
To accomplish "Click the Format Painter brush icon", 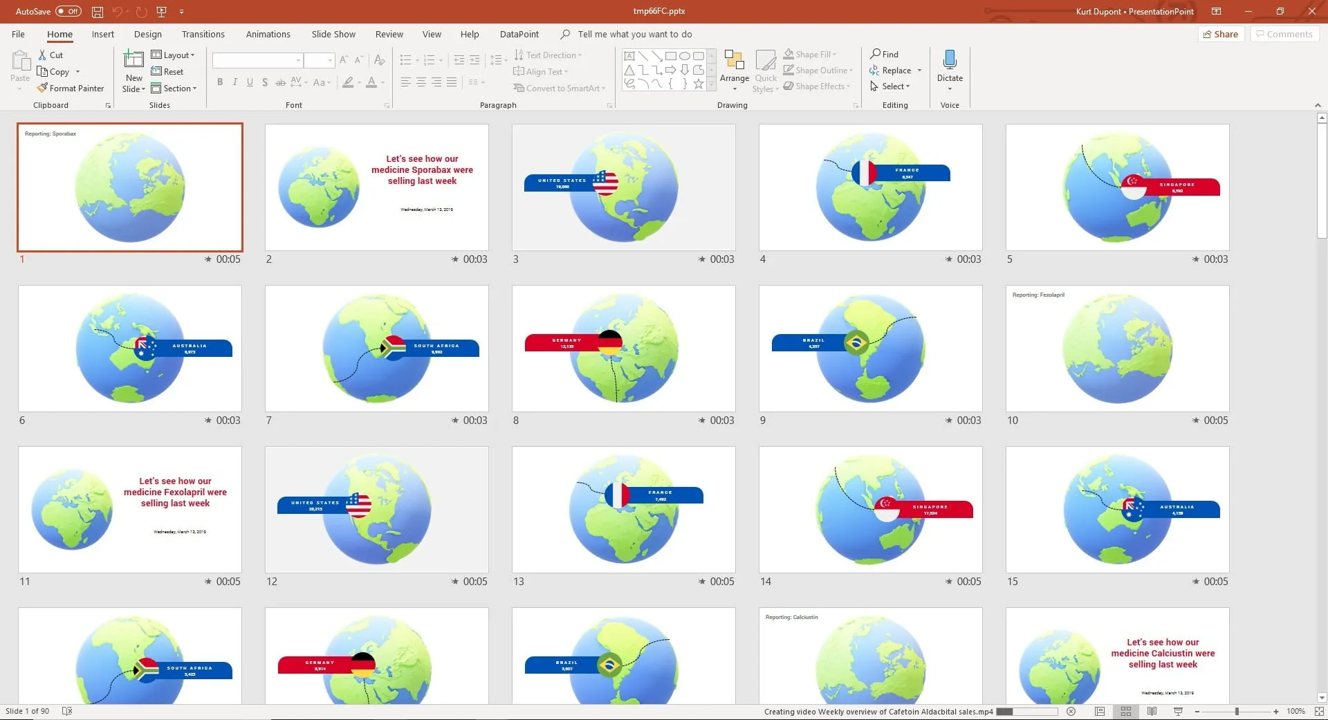I will (x=43, y=88).
